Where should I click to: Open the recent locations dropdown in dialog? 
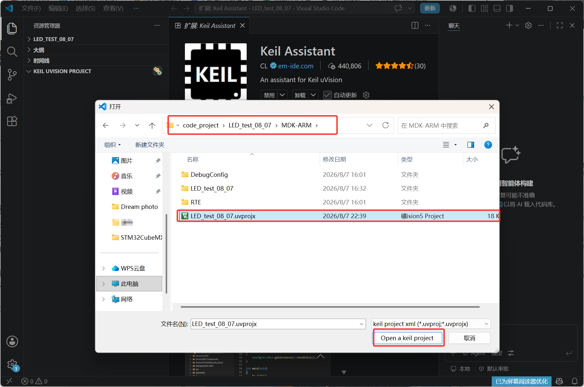coord(137,125)
